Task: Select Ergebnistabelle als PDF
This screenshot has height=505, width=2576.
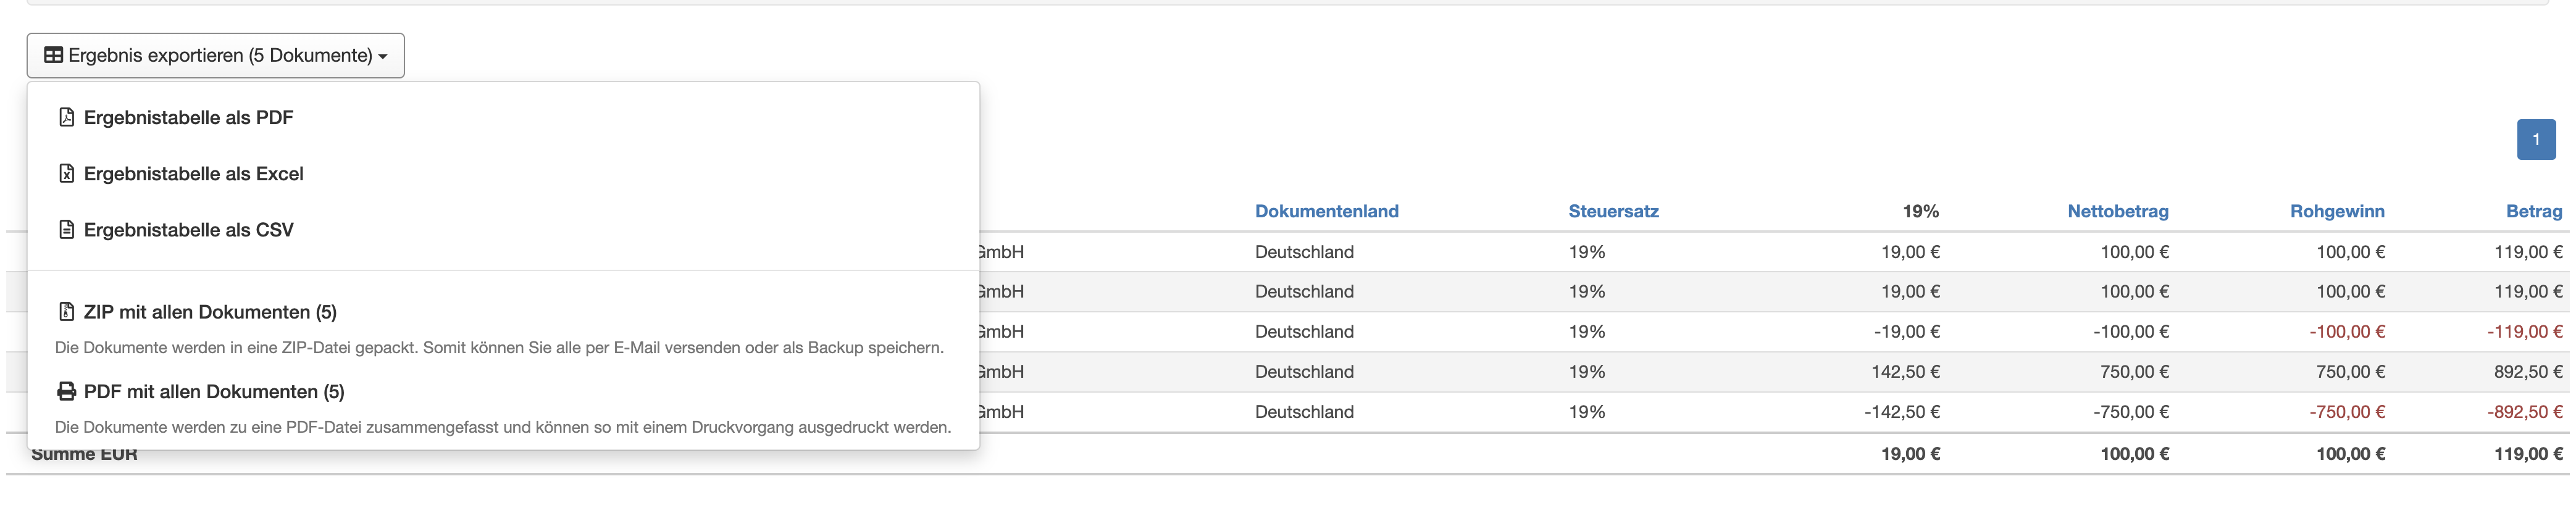Action: tap(188, 117)
